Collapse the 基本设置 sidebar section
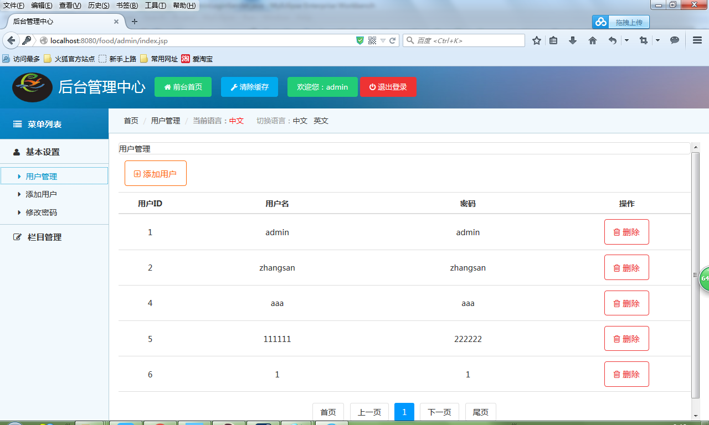The image size is (709, 425). [54, 152]
